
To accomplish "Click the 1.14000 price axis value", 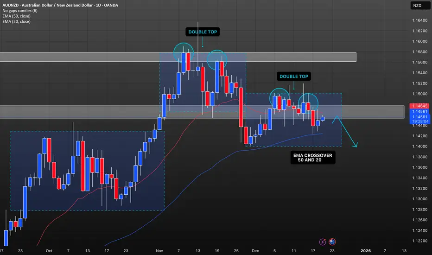I will pos(419,147).
